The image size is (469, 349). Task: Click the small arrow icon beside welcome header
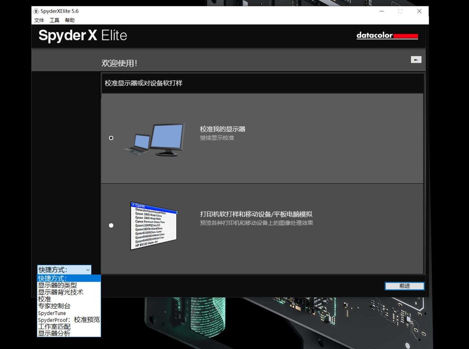(x=416, y=60)
